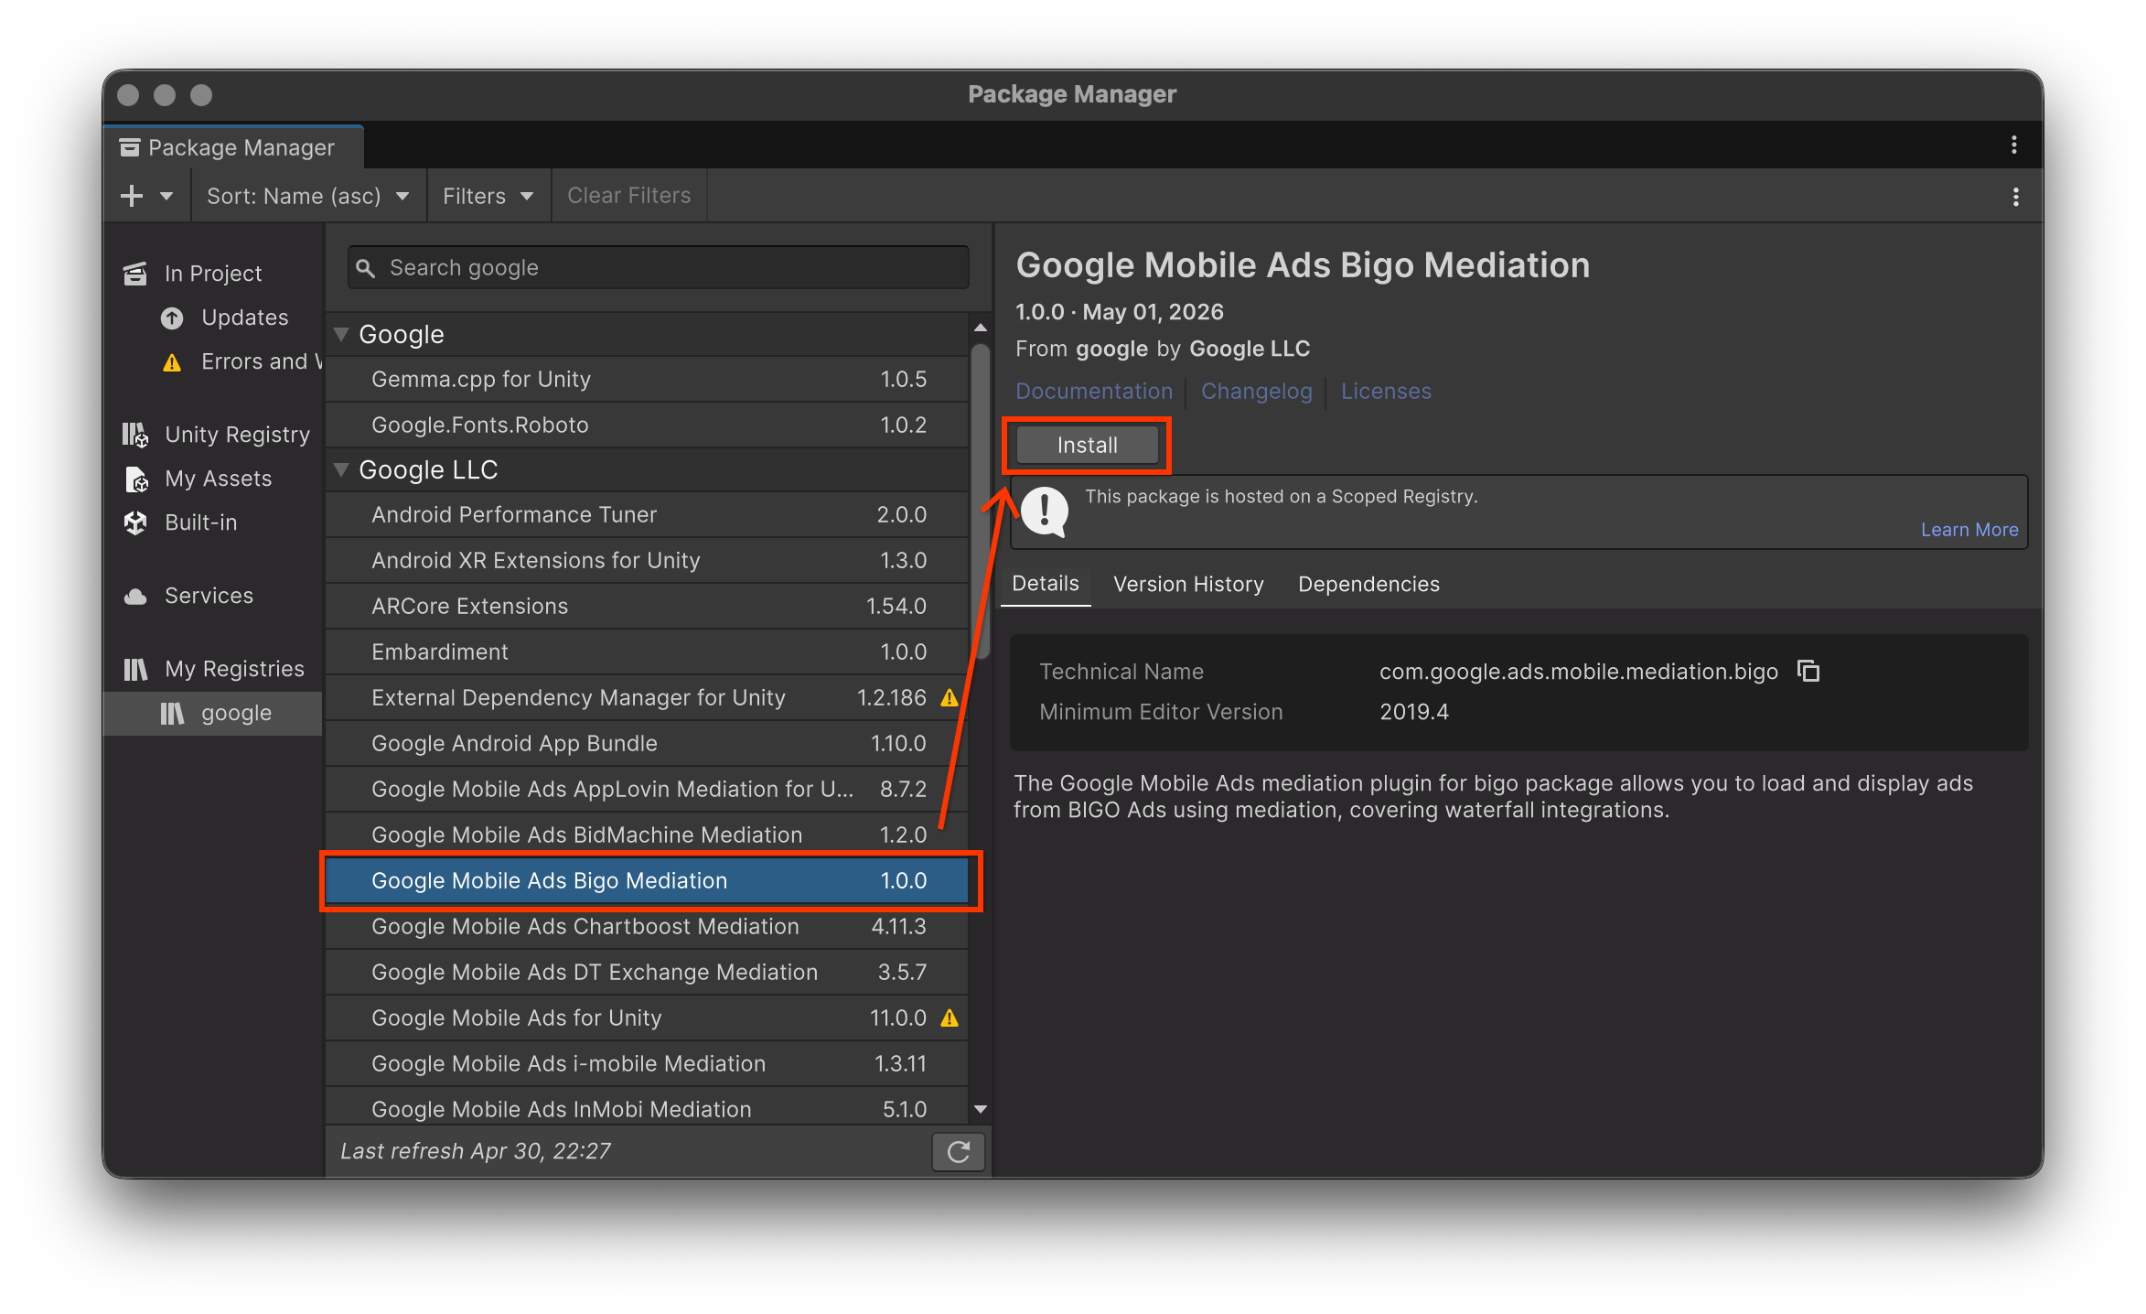Switch to the Version History tab

1188,584
